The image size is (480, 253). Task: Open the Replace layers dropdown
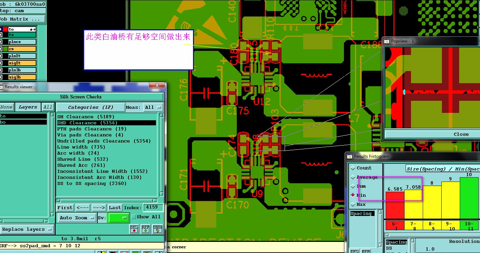(27, 229)
